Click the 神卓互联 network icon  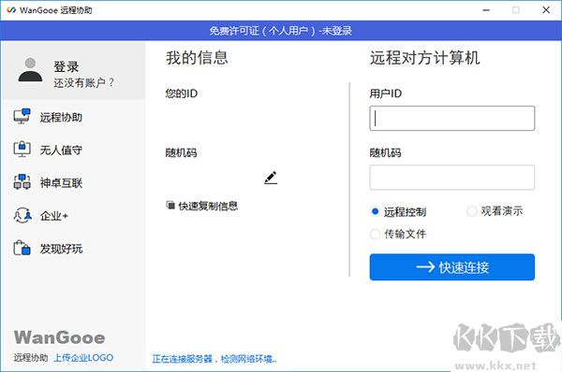pyautogui.click(x=22, y=182)
